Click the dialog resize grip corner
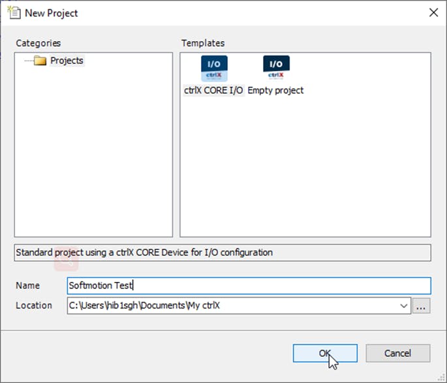 pos(441,377)
